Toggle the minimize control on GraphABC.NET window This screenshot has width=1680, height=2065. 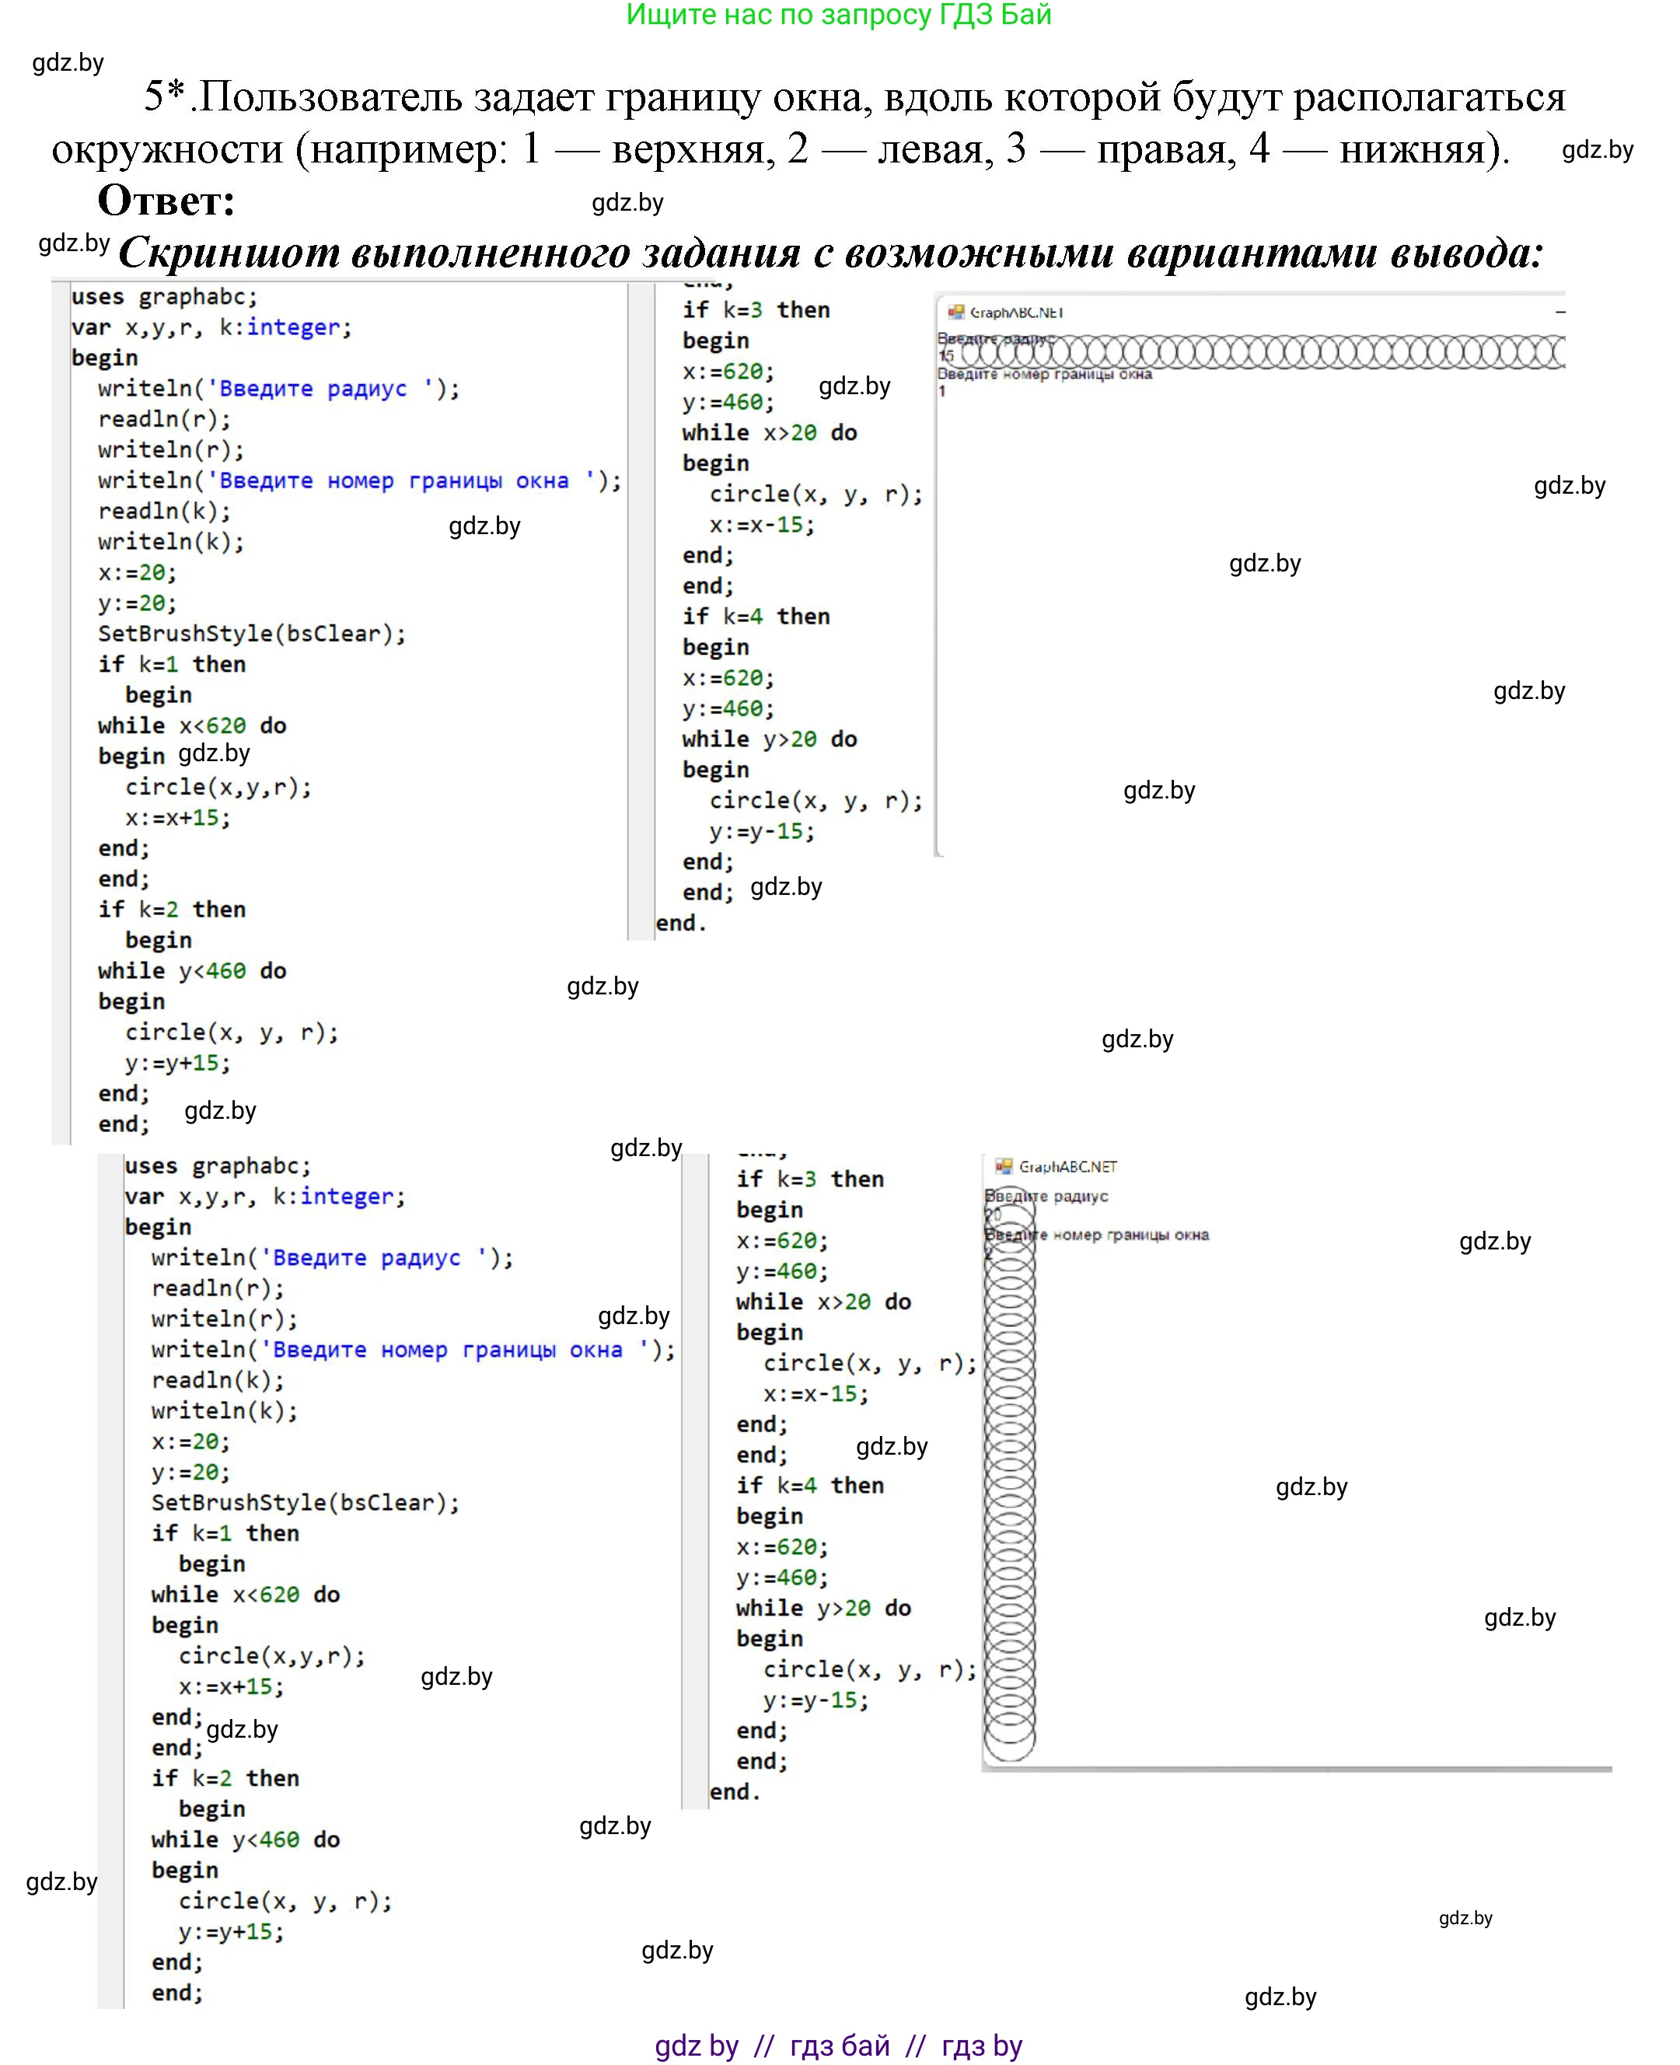tap(1562, 311)
